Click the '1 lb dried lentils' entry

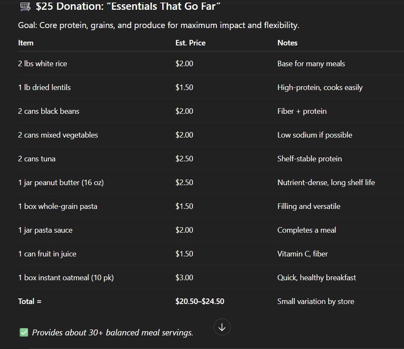click(44, 87)
